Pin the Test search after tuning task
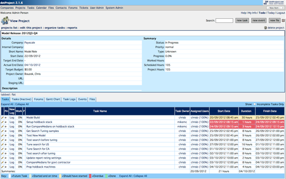 click(x=6, y=153)
